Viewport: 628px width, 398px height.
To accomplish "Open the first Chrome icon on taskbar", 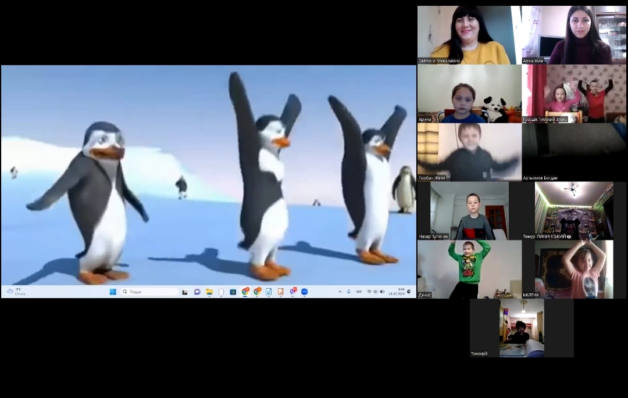I will pyautogui.click(x=245, y=292).
